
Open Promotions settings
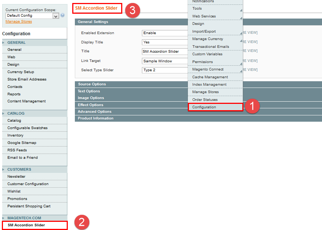point(34,198)
